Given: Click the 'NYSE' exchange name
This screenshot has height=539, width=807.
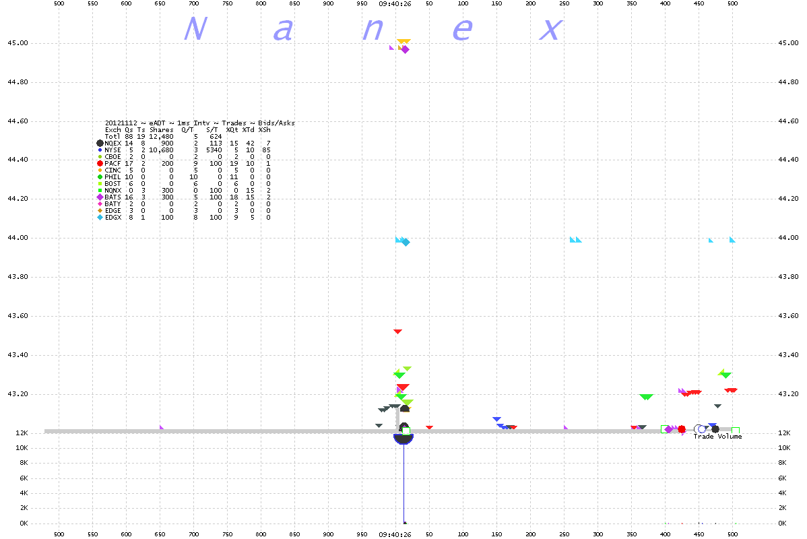Looking at the screenshot, I should click(x=112, y=150).
